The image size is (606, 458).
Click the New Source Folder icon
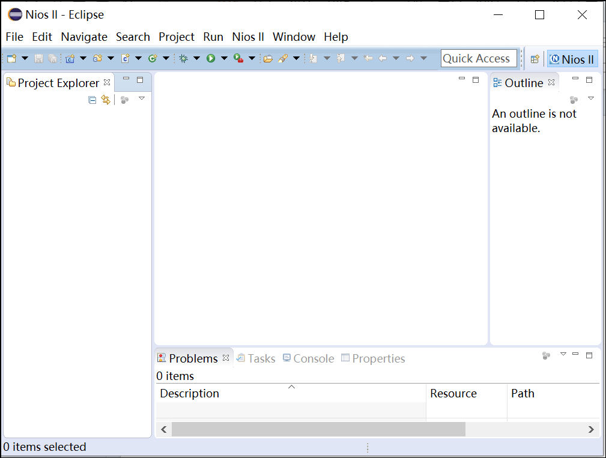pyautogui.click(x=97, y=58)
